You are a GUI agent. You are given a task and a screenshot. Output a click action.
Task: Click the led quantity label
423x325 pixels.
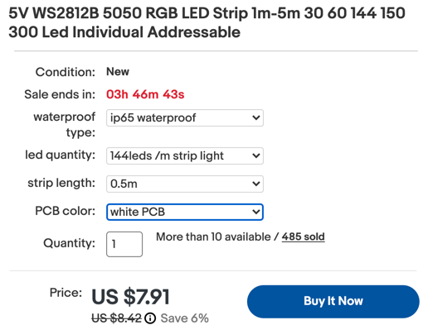(x=61, y=155)
